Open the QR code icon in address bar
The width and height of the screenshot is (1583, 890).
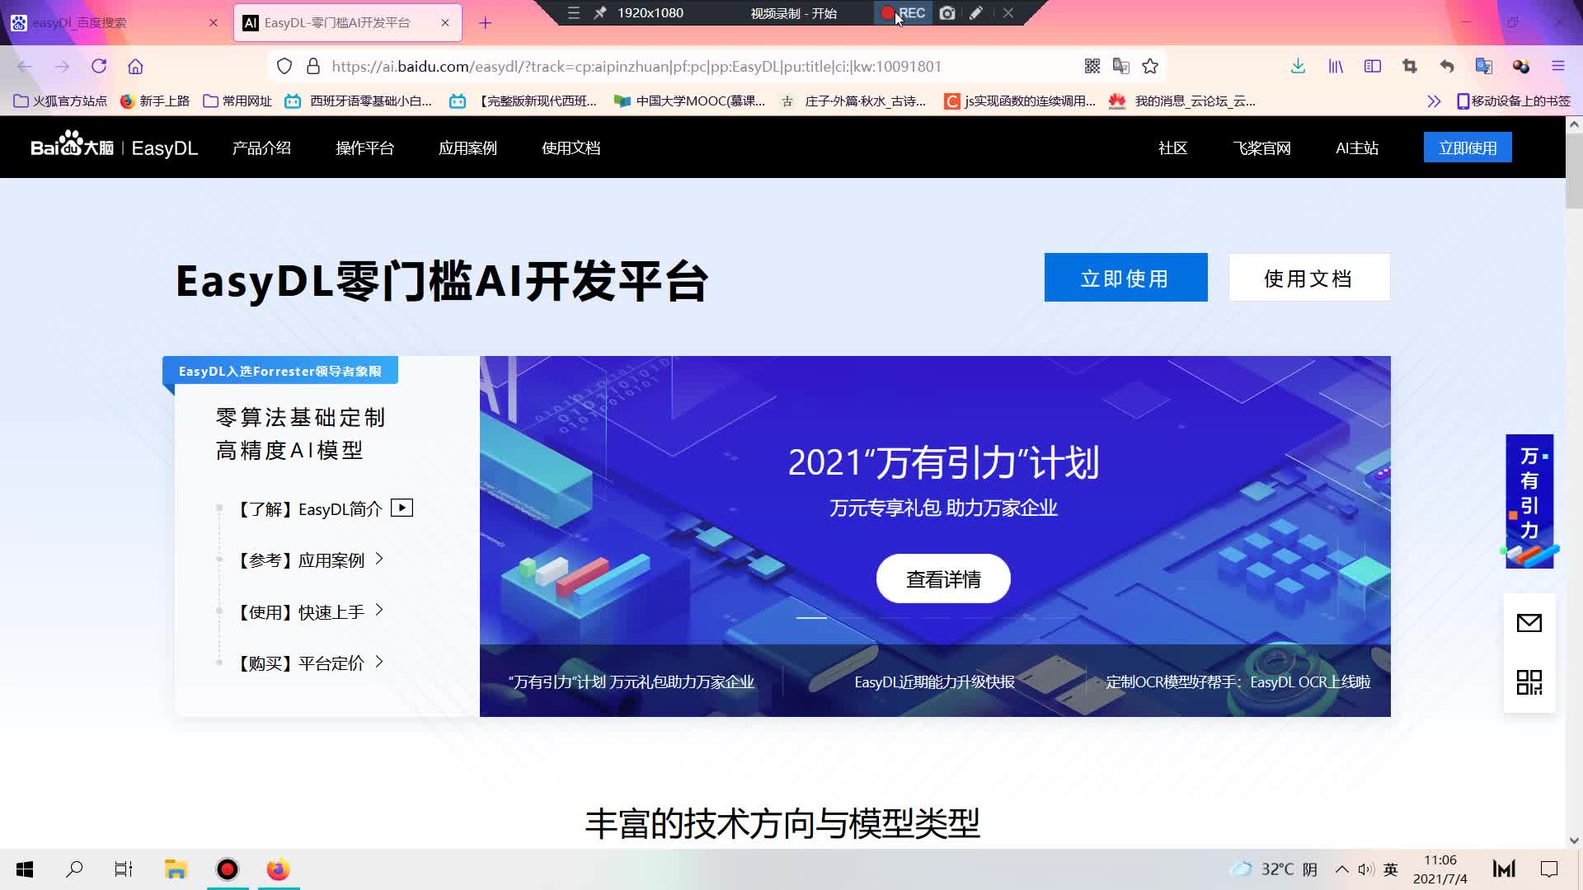[x=1092, y=66]
